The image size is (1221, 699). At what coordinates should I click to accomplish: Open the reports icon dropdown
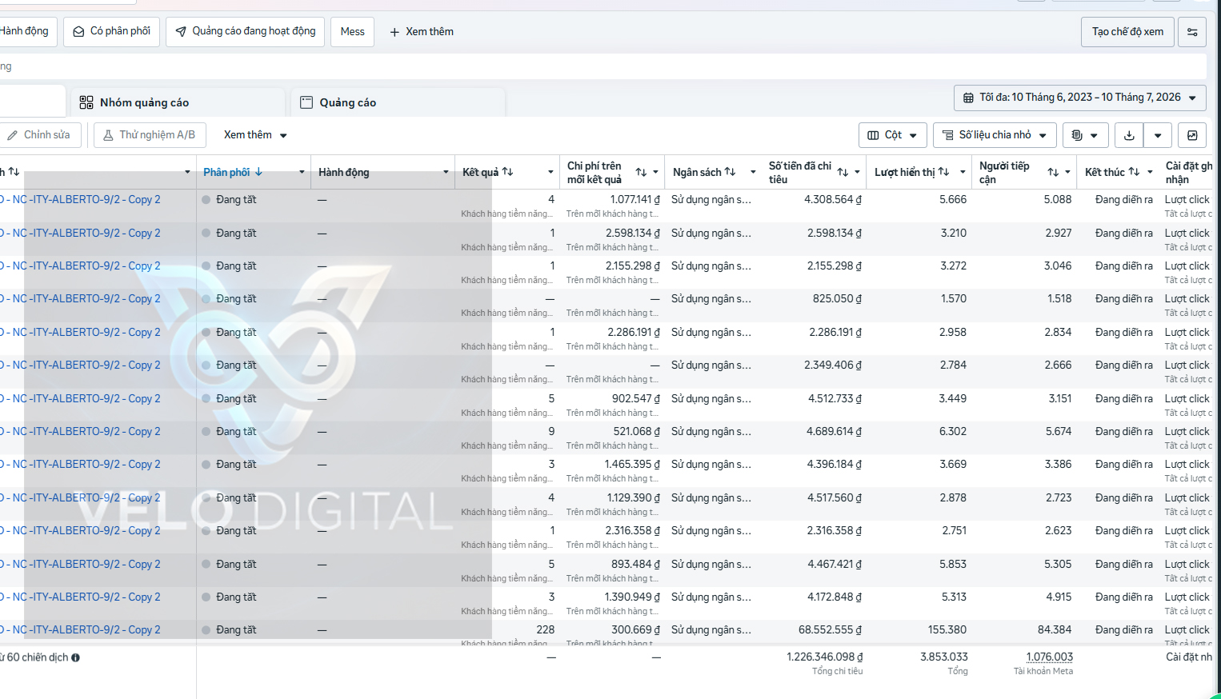pos(1085,135)
